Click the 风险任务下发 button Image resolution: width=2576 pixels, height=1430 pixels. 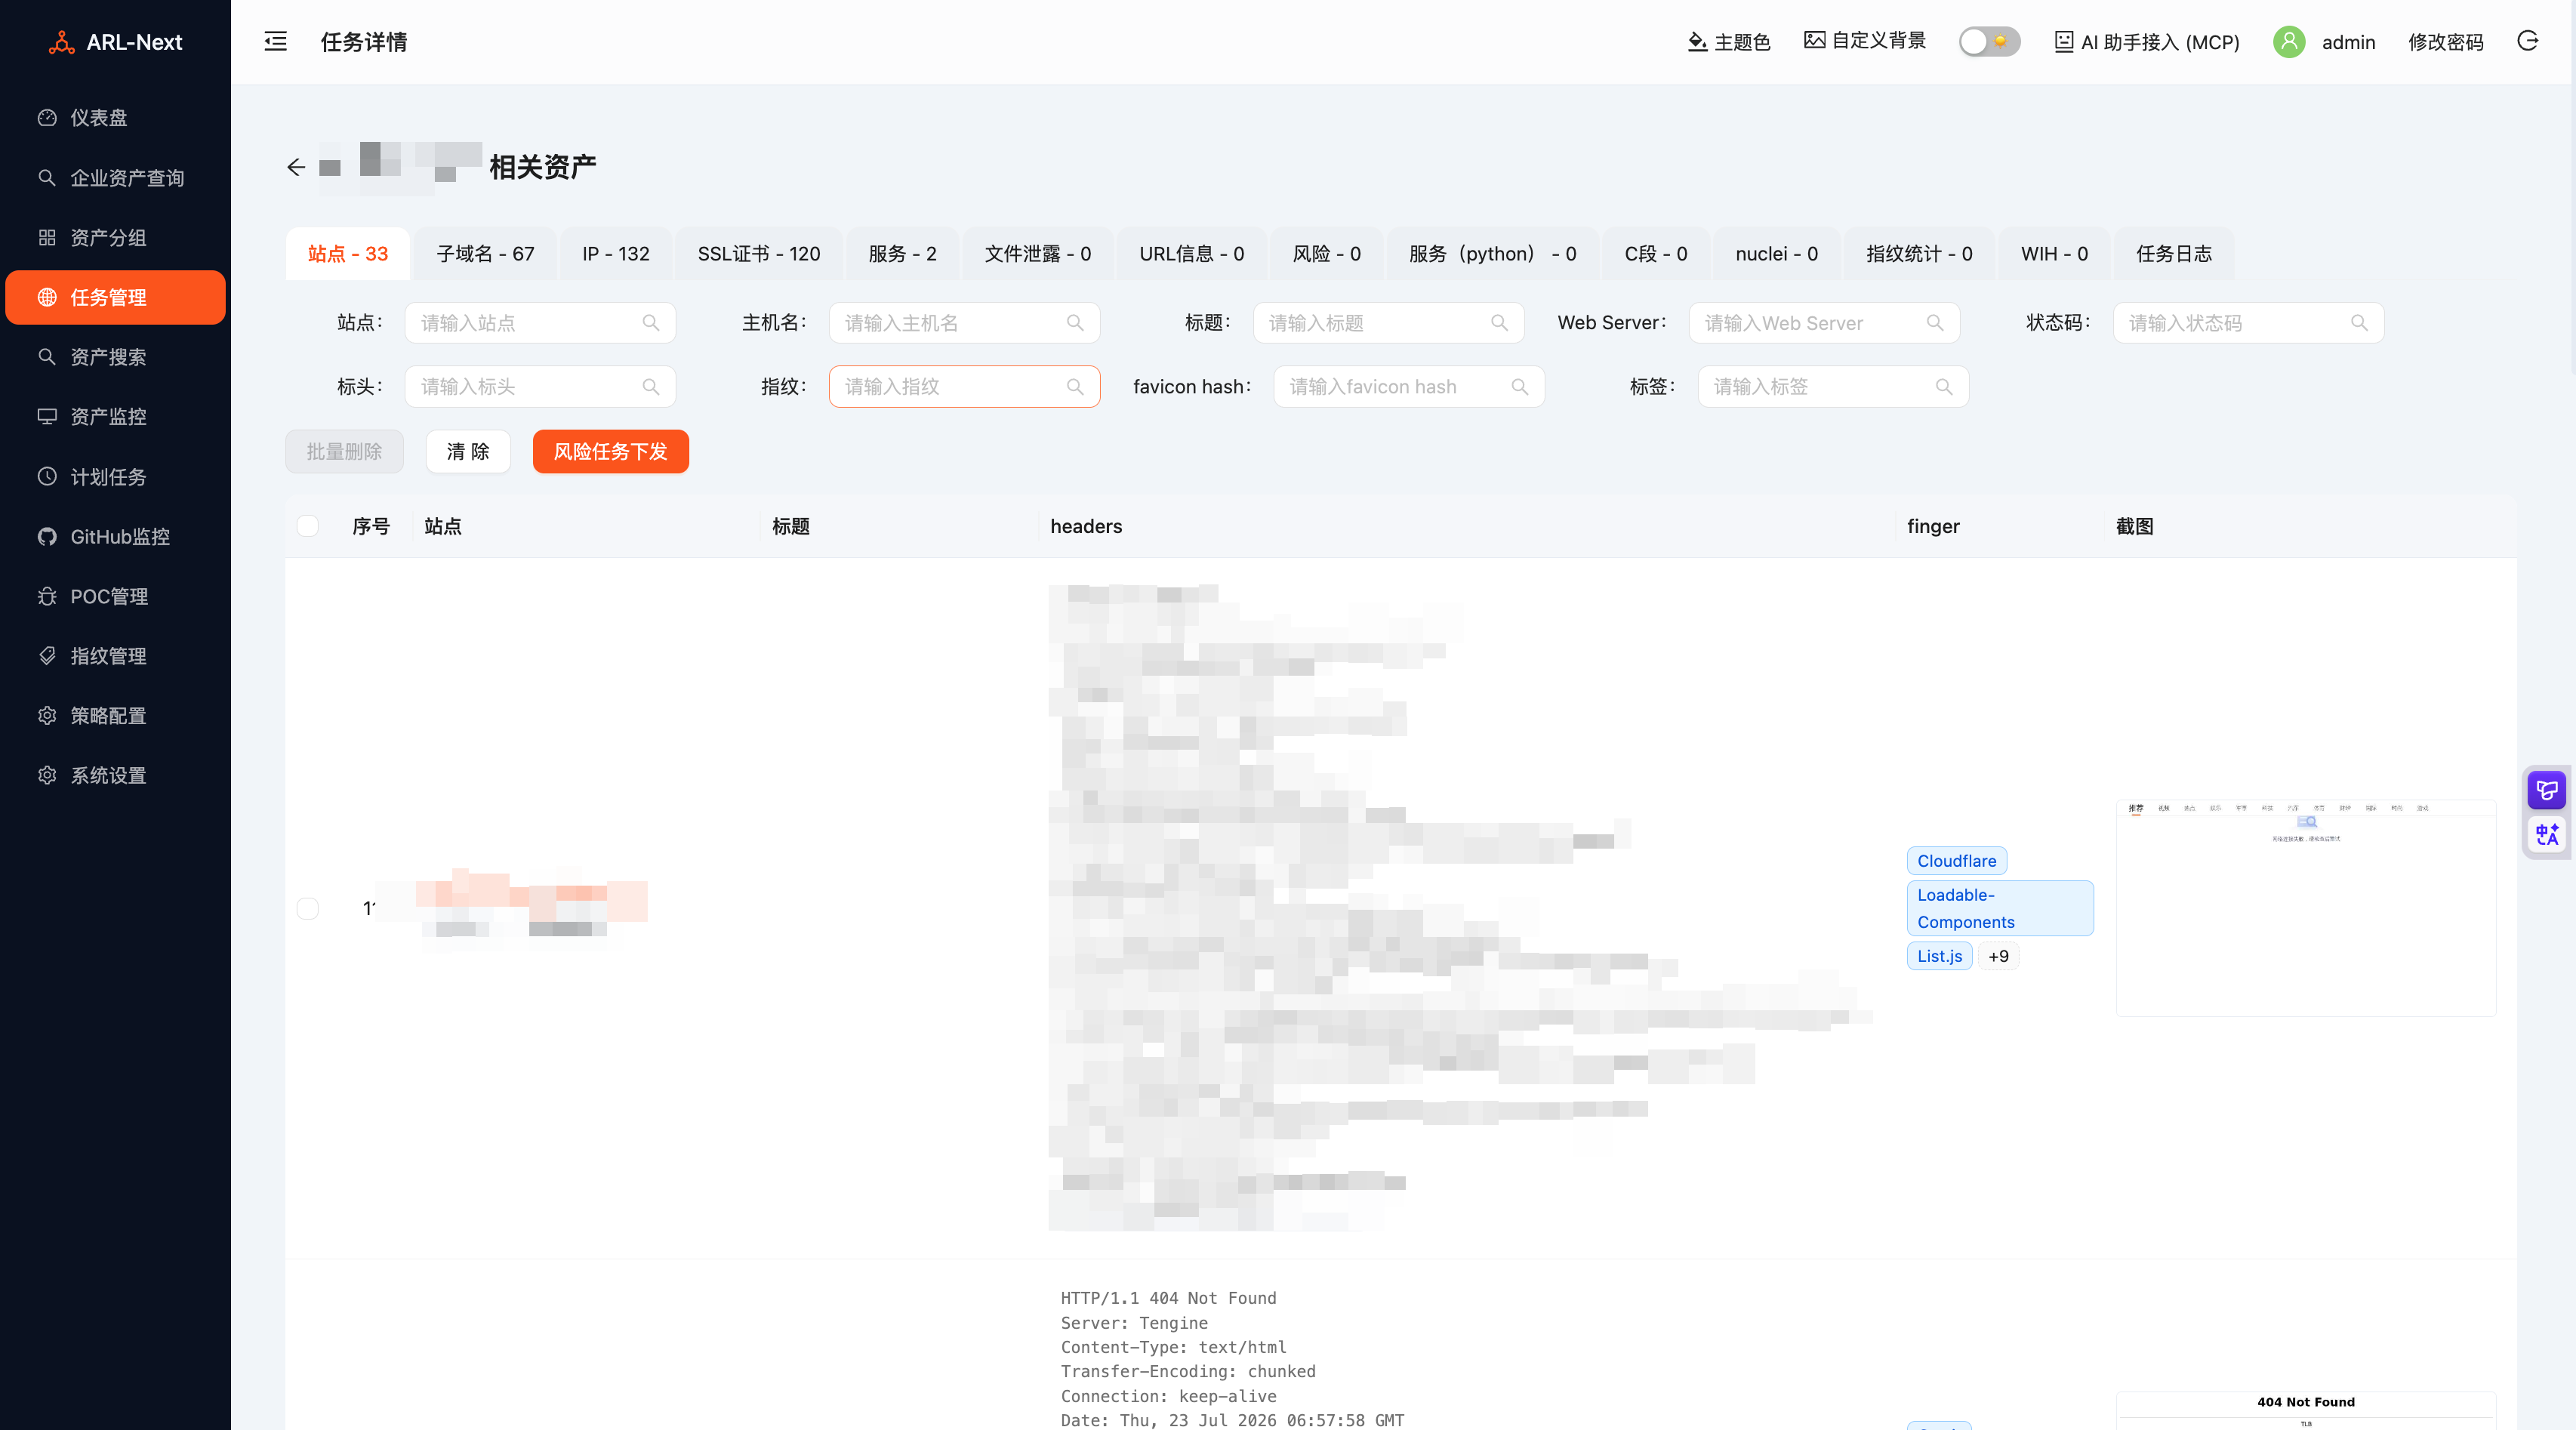pyautogui.click(x=611, y=452)
